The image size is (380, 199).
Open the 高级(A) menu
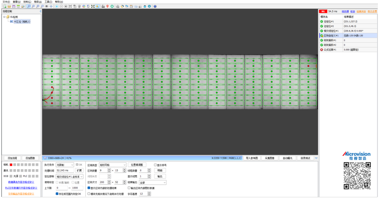[38, 2]
